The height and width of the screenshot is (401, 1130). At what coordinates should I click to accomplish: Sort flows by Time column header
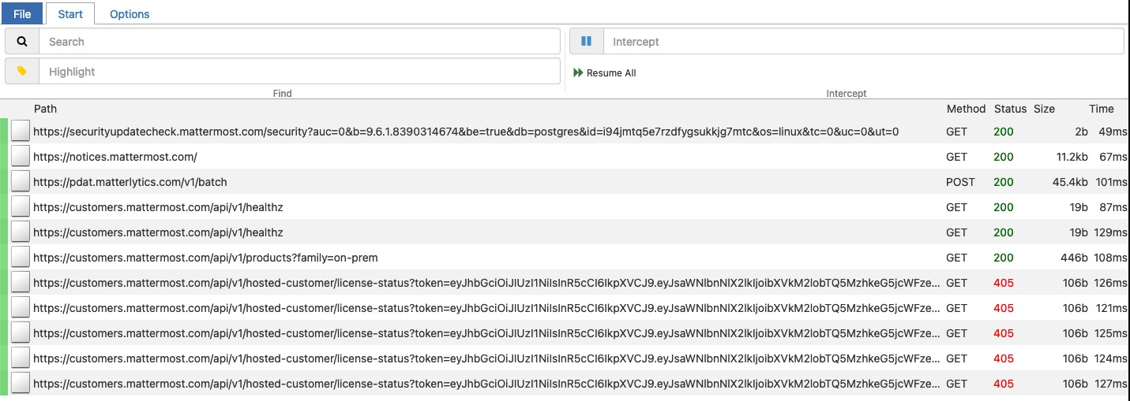1101,109
